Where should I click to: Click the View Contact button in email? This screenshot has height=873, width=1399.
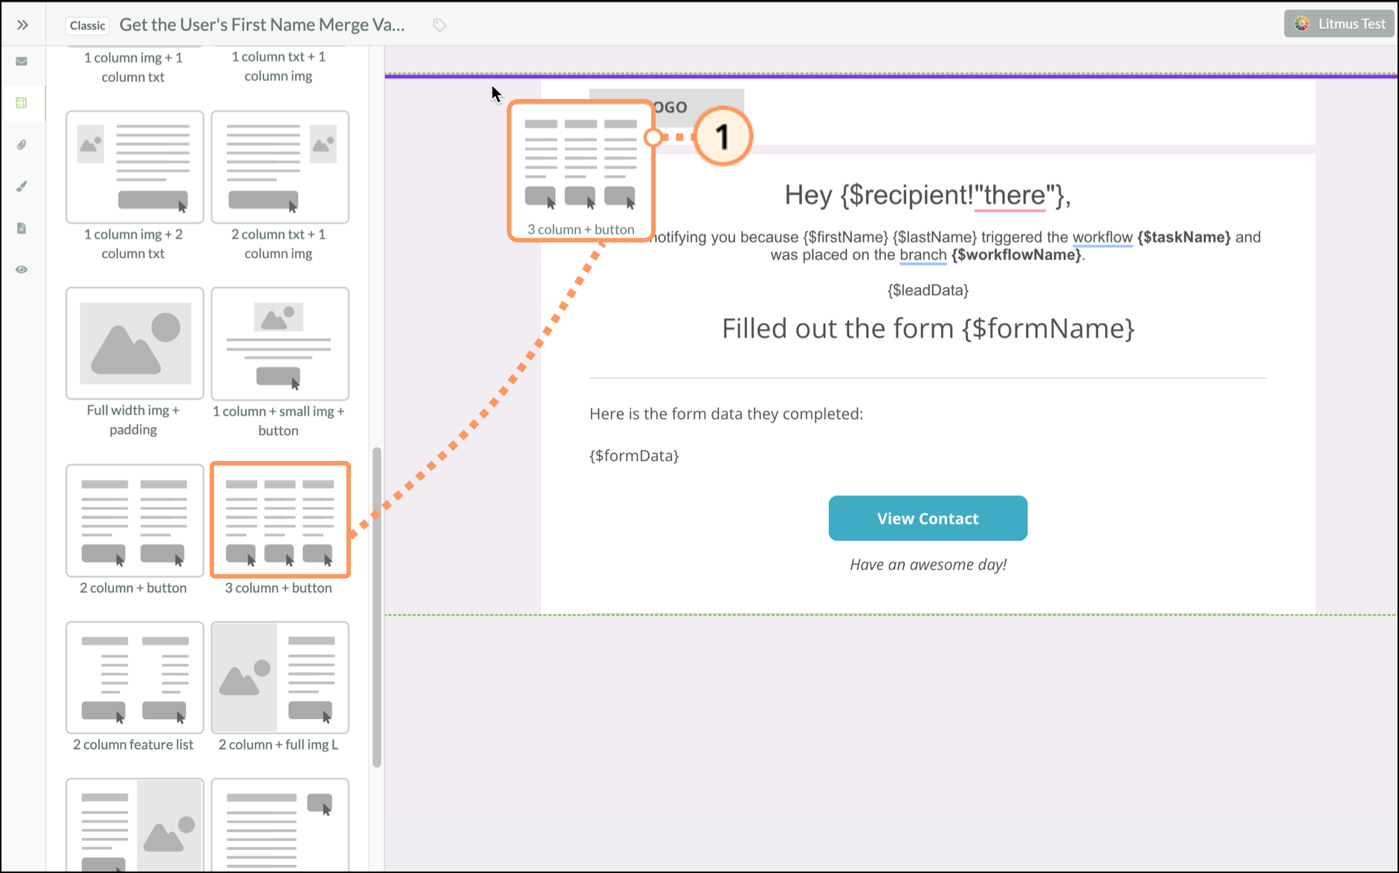[928, 518]
